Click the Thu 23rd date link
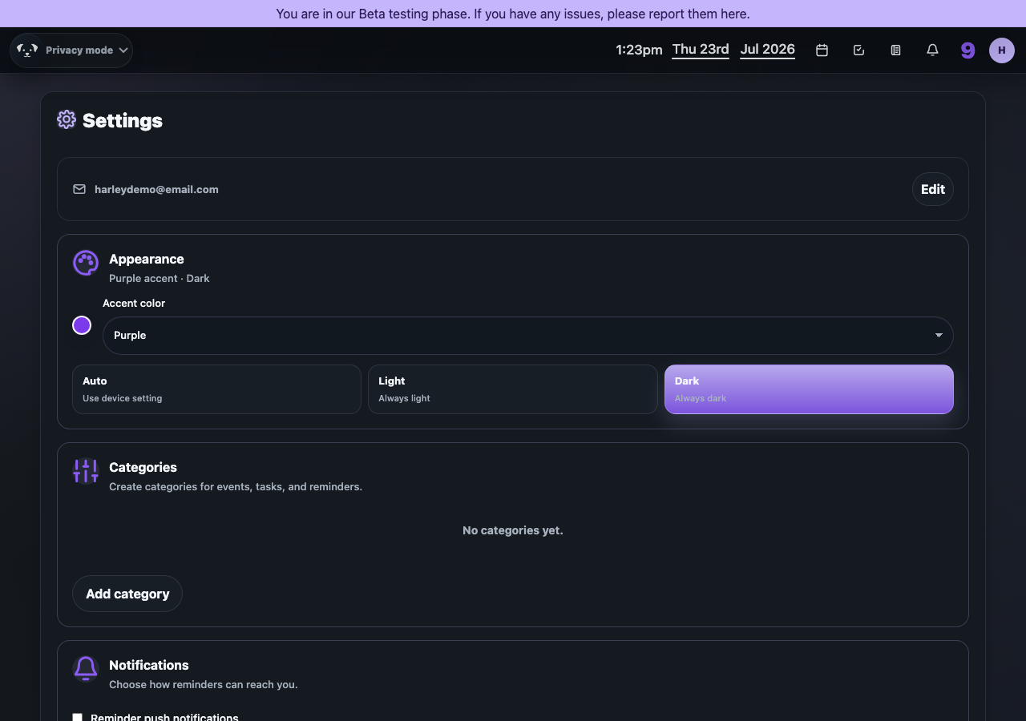 tap(701, 50)
